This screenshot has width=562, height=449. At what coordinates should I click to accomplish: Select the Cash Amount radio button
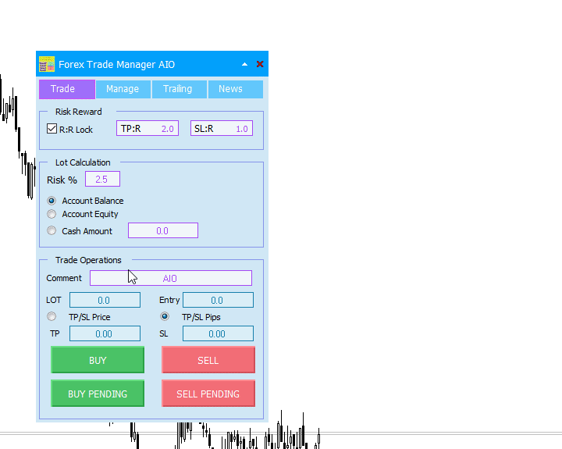click(52, 230)
